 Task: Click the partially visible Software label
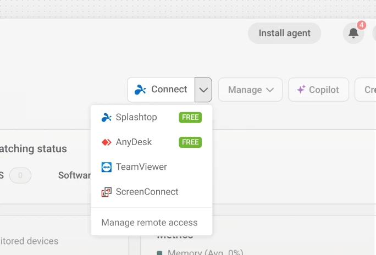coord(75,175)
